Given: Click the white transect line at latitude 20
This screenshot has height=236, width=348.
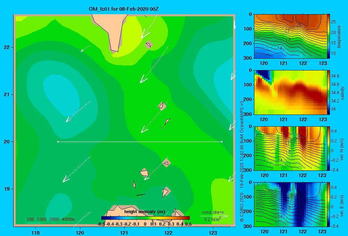Looking at the screenshot, I should coord(140,142).
